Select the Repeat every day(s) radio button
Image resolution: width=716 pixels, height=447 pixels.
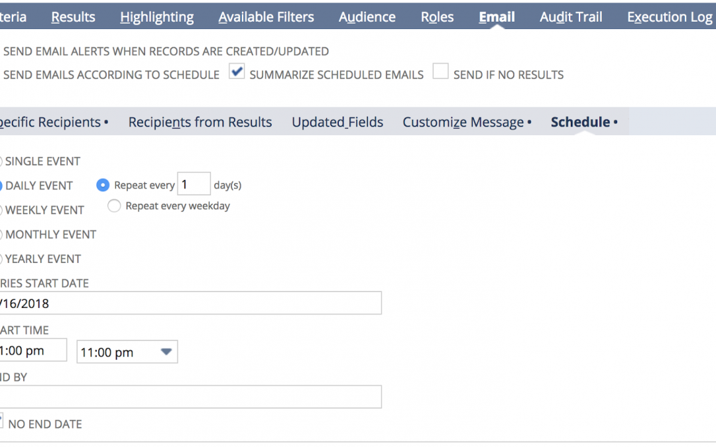(x=103, y=185)
